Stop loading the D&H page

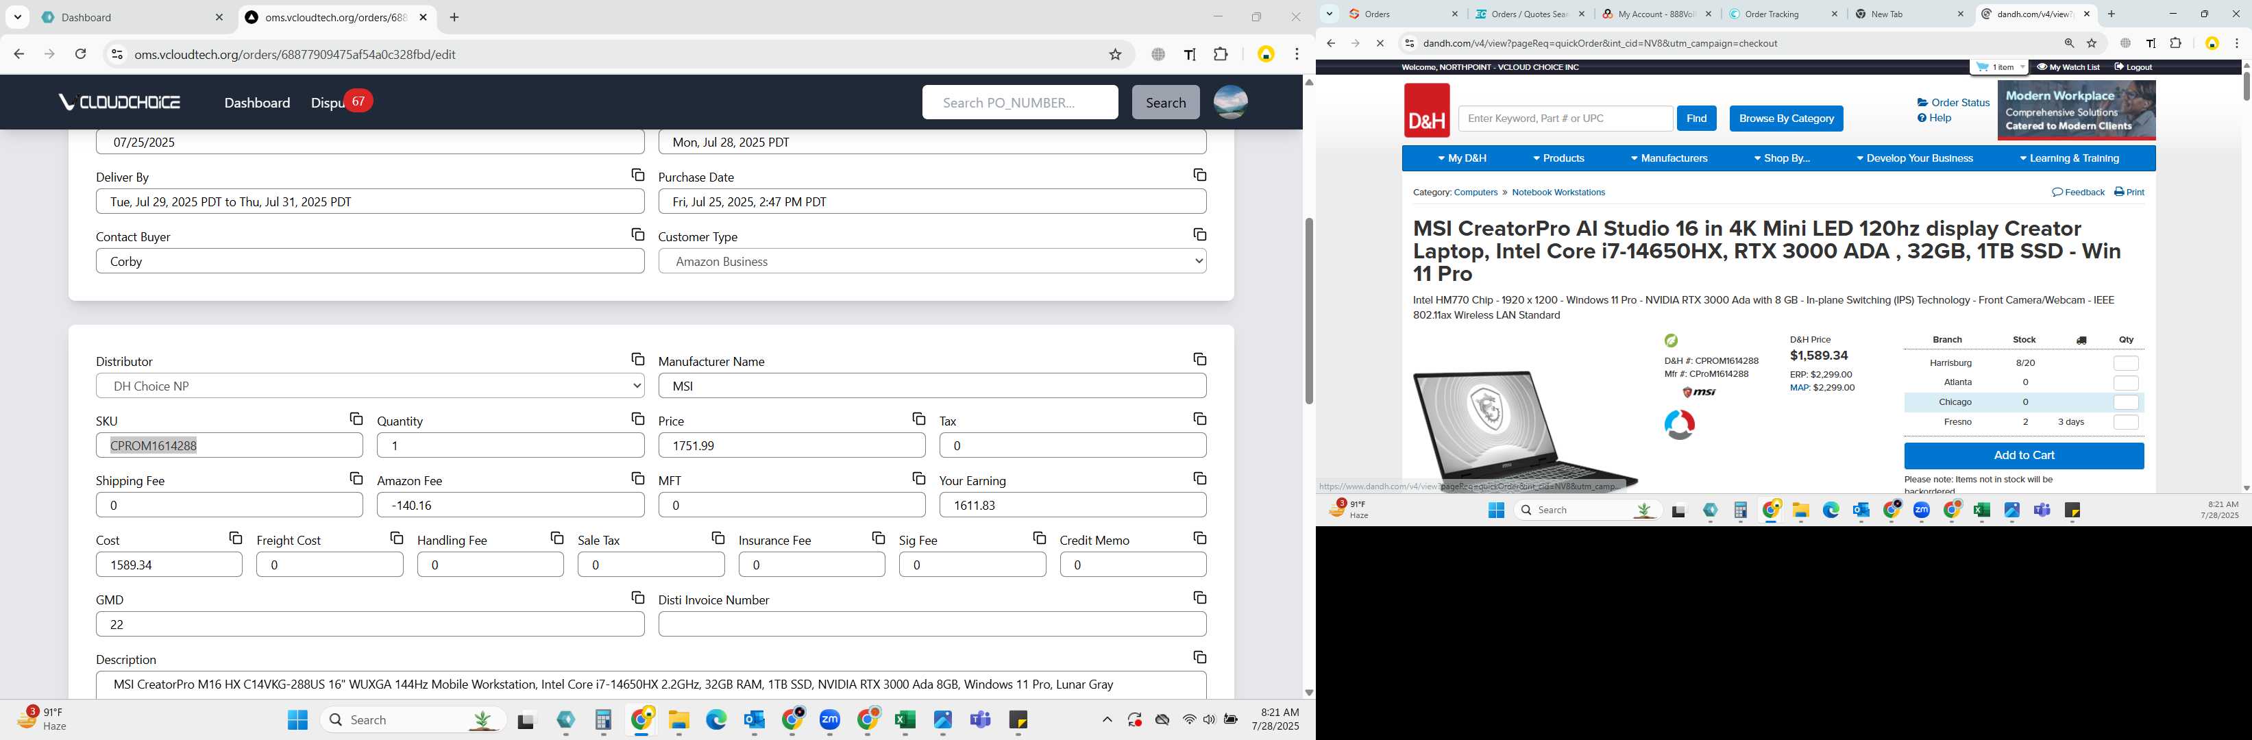click(x=1380, y=42)
